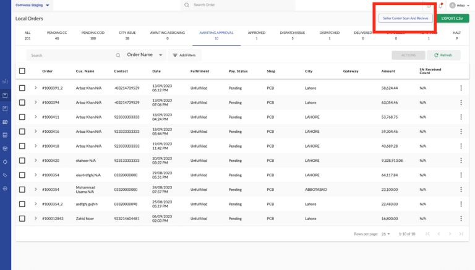Expand row details for order #100012843
This screenshot has height=270, width=475.
click(x=35, y=218)
